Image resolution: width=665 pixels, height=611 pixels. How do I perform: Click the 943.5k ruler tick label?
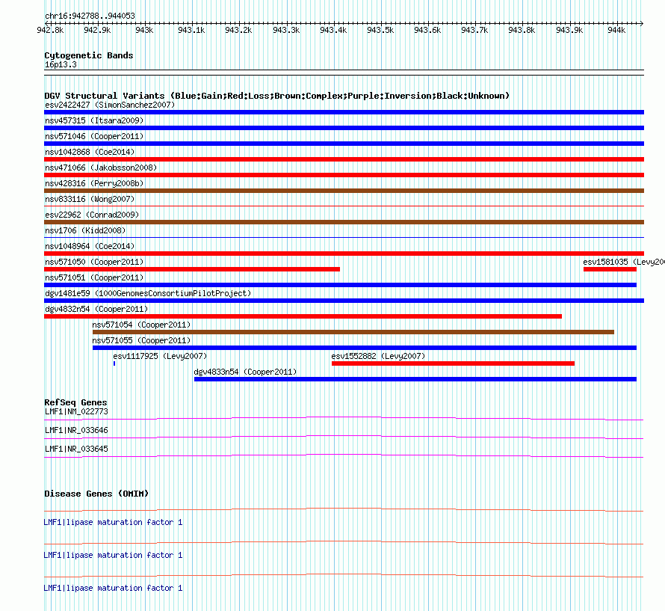click(x=380, y=30)
